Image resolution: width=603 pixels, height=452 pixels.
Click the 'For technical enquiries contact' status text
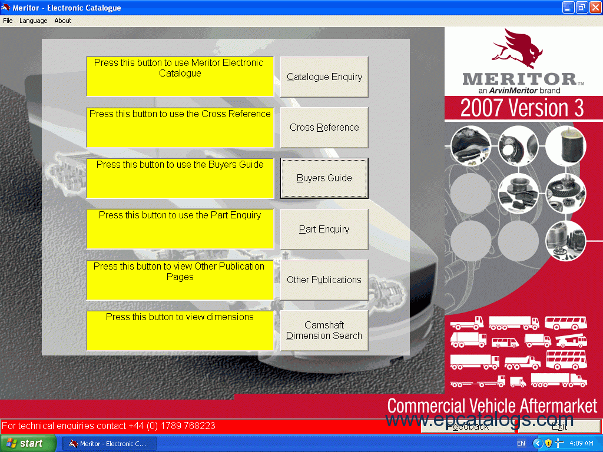pos(108,426)
